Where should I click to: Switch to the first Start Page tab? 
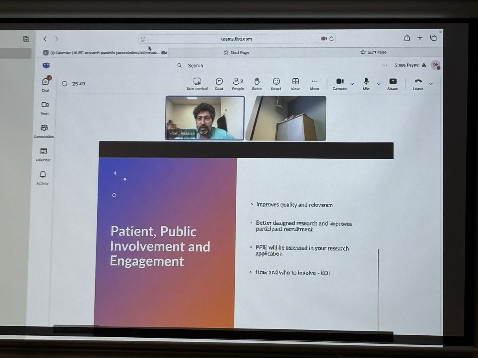(x=236, y=53)
